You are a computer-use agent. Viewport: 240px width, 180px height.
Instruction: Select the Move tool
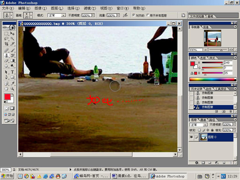pyautogui.click(x=12, y=33)
